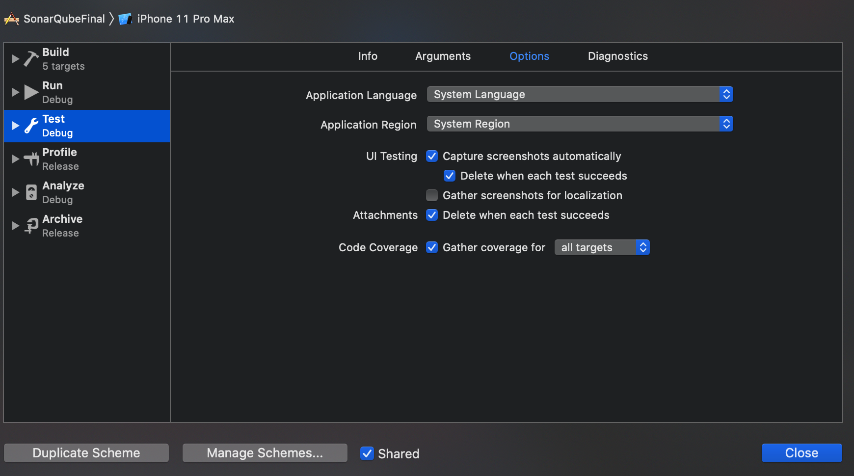Switch to the Arguments tab
Viewport: 854px width, 476px height.
(443, 56)
